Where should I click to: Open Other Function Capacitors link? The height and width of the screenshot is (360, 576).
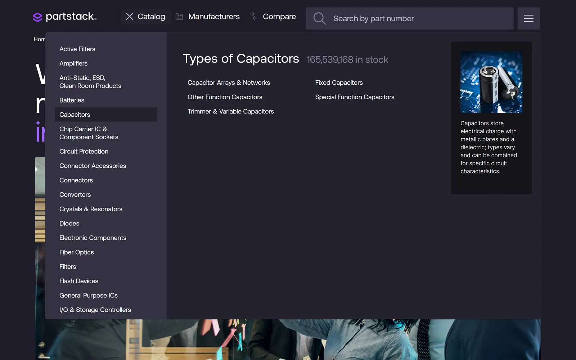225,97
